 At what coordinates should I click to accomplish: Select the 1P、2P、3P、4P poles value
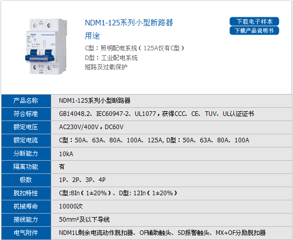tap(82, 180)
